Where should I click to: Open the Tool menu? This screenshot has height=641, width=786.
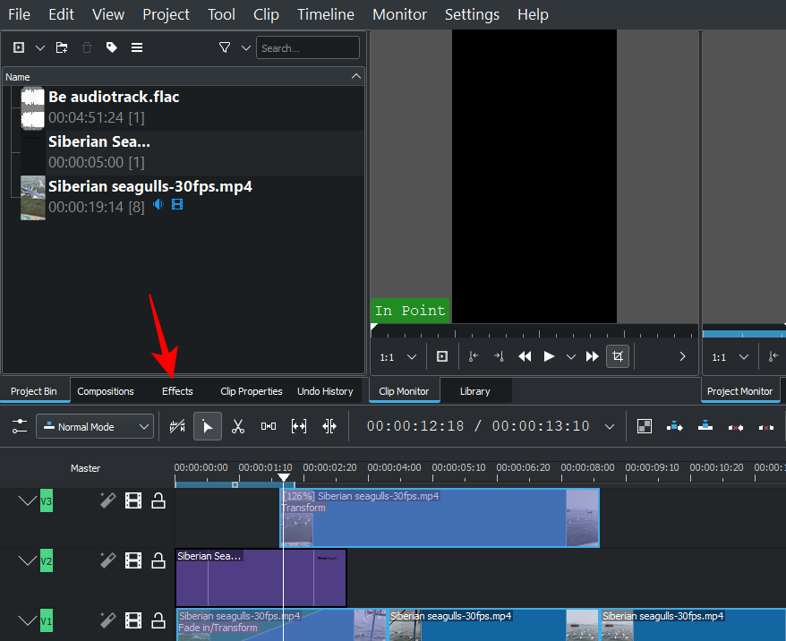click(221, 14)
